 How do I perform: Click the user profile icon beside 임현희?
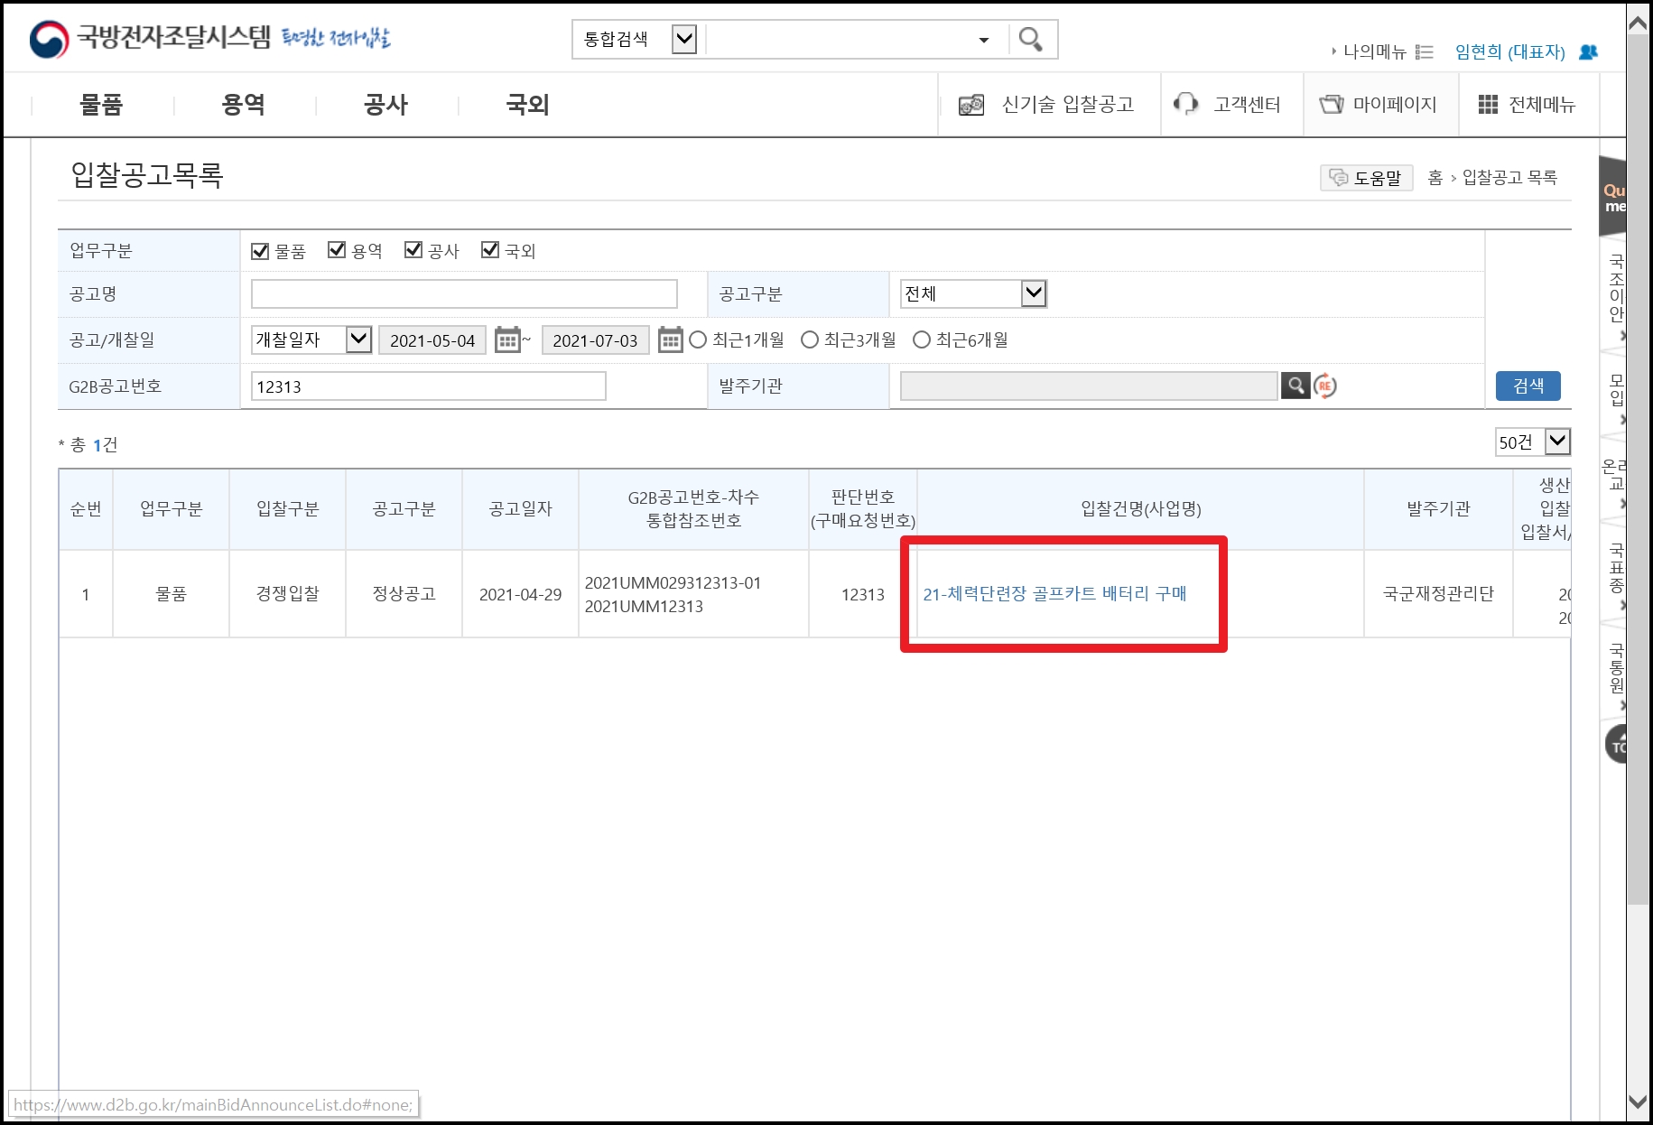[1588, 51]
